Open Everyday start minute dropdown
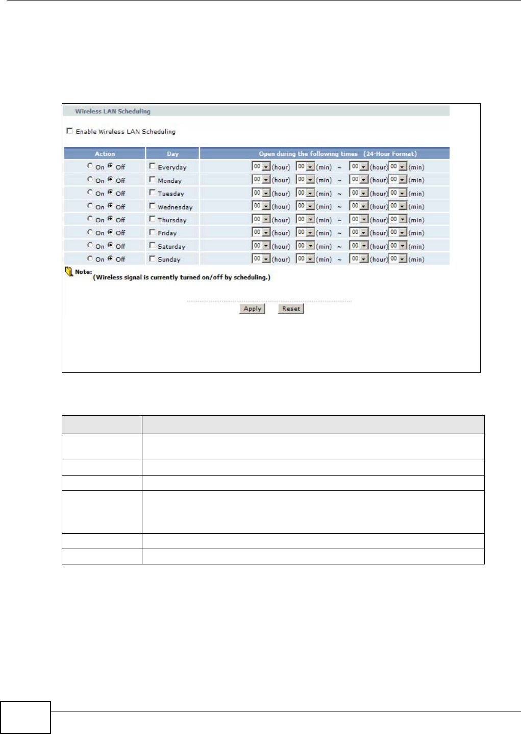The height and width of the screenshot is (734, 521). coord(305,167)
